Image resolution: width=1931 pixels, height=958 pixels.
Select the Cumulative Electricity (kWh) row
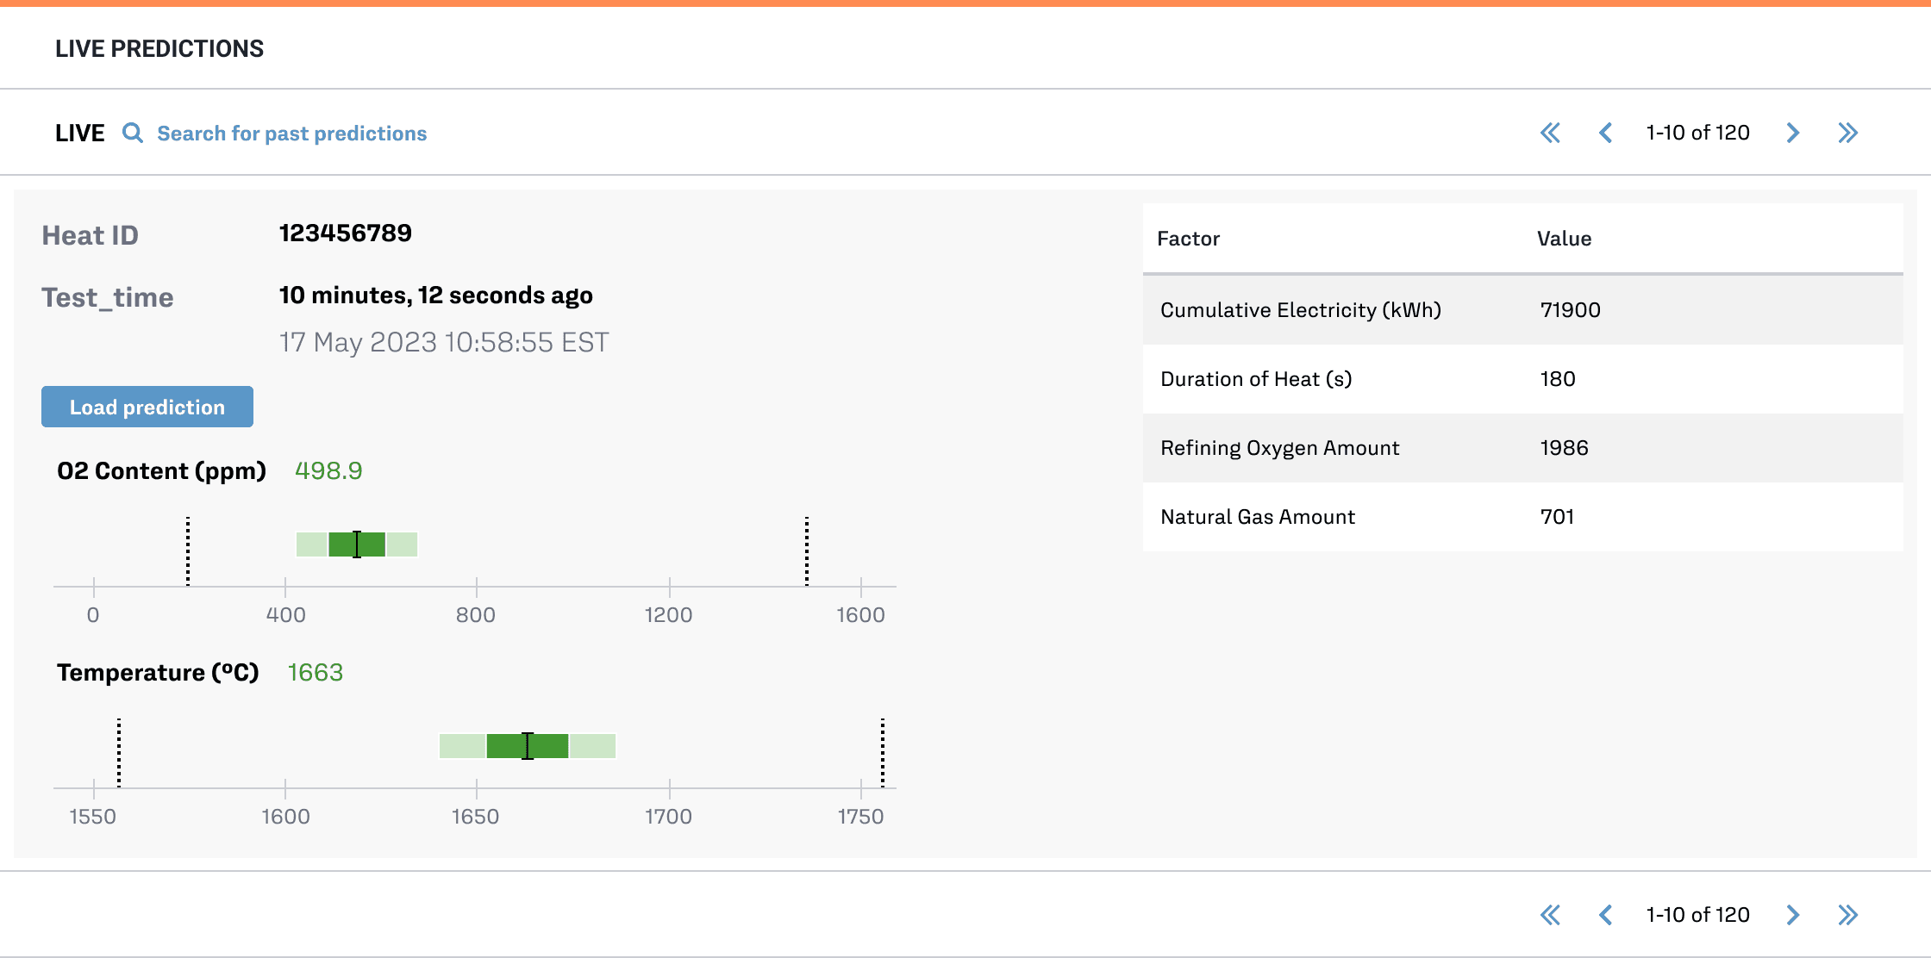click(x=1522, y=310)
